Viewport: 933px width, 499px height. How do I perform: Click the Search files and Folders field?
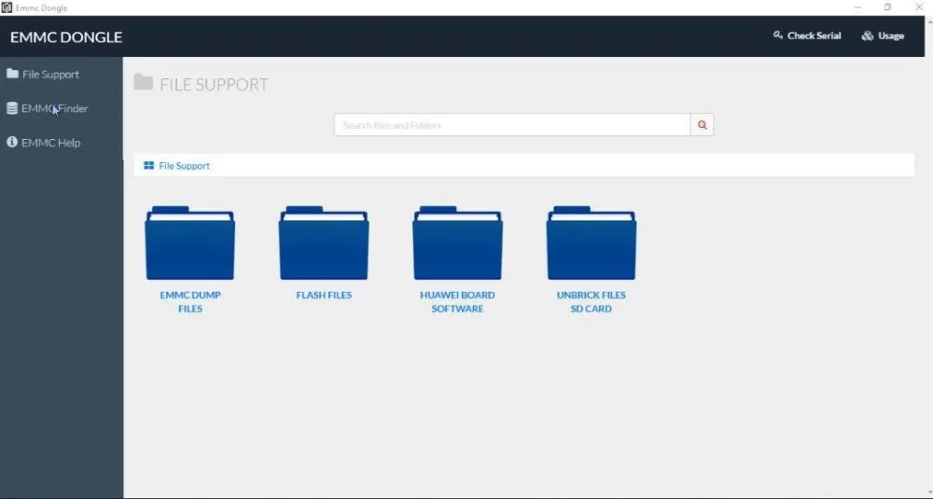point(512,125)
